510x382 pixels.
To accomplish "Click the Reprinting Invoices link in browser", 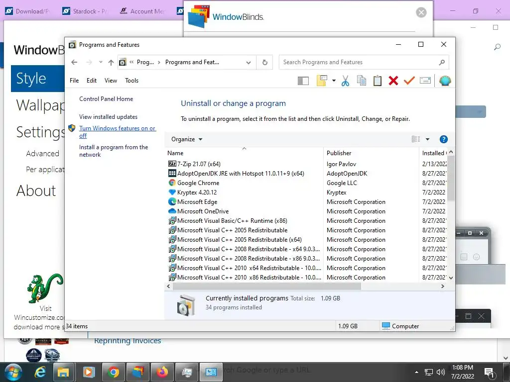I will click(x=127, y=341).
